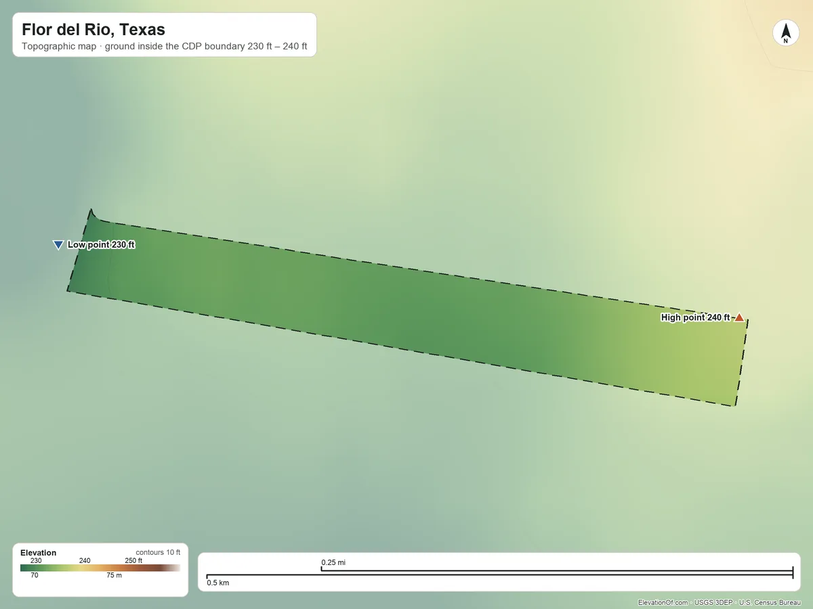Click the north arrow compass icon

[785, 33]
